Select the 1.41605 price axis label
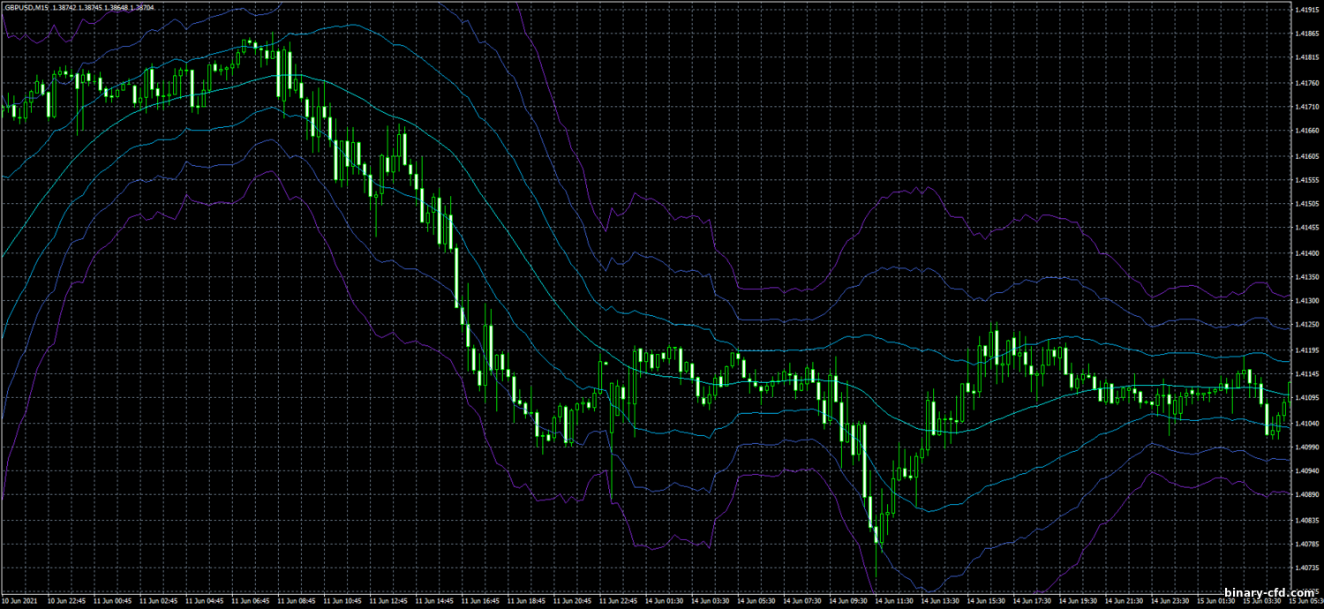1324x609 pixels. click(x=1307, y=155)
